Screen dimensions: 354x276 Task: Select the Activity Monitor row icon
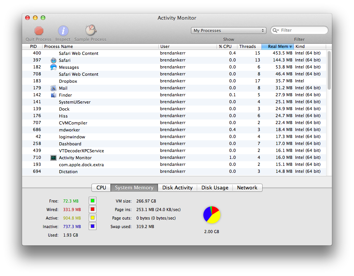[53, 158]
